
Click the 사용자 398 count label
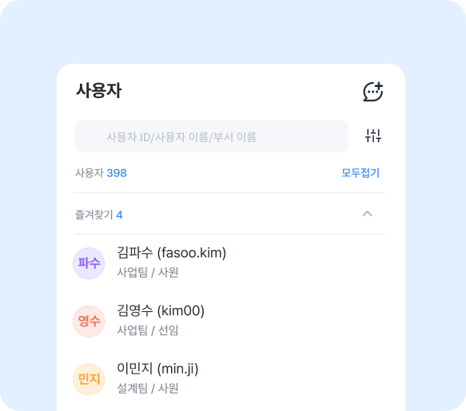101,173
